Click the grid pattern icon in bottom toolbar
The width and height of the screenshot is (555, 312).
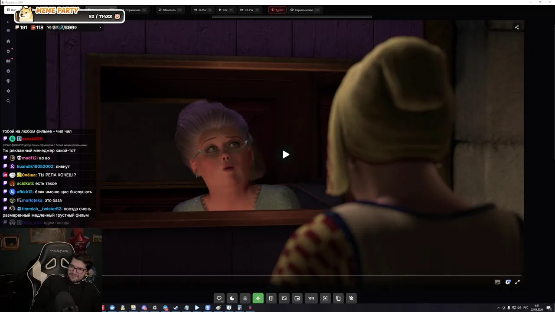245,298
